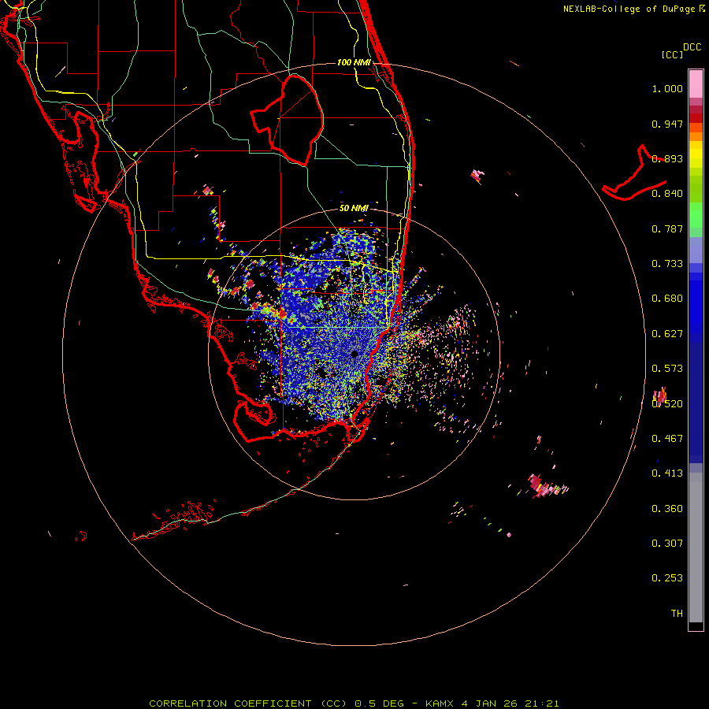
Task: Pick the light pink segment at the top of the color bar
Action: [696, 84]
